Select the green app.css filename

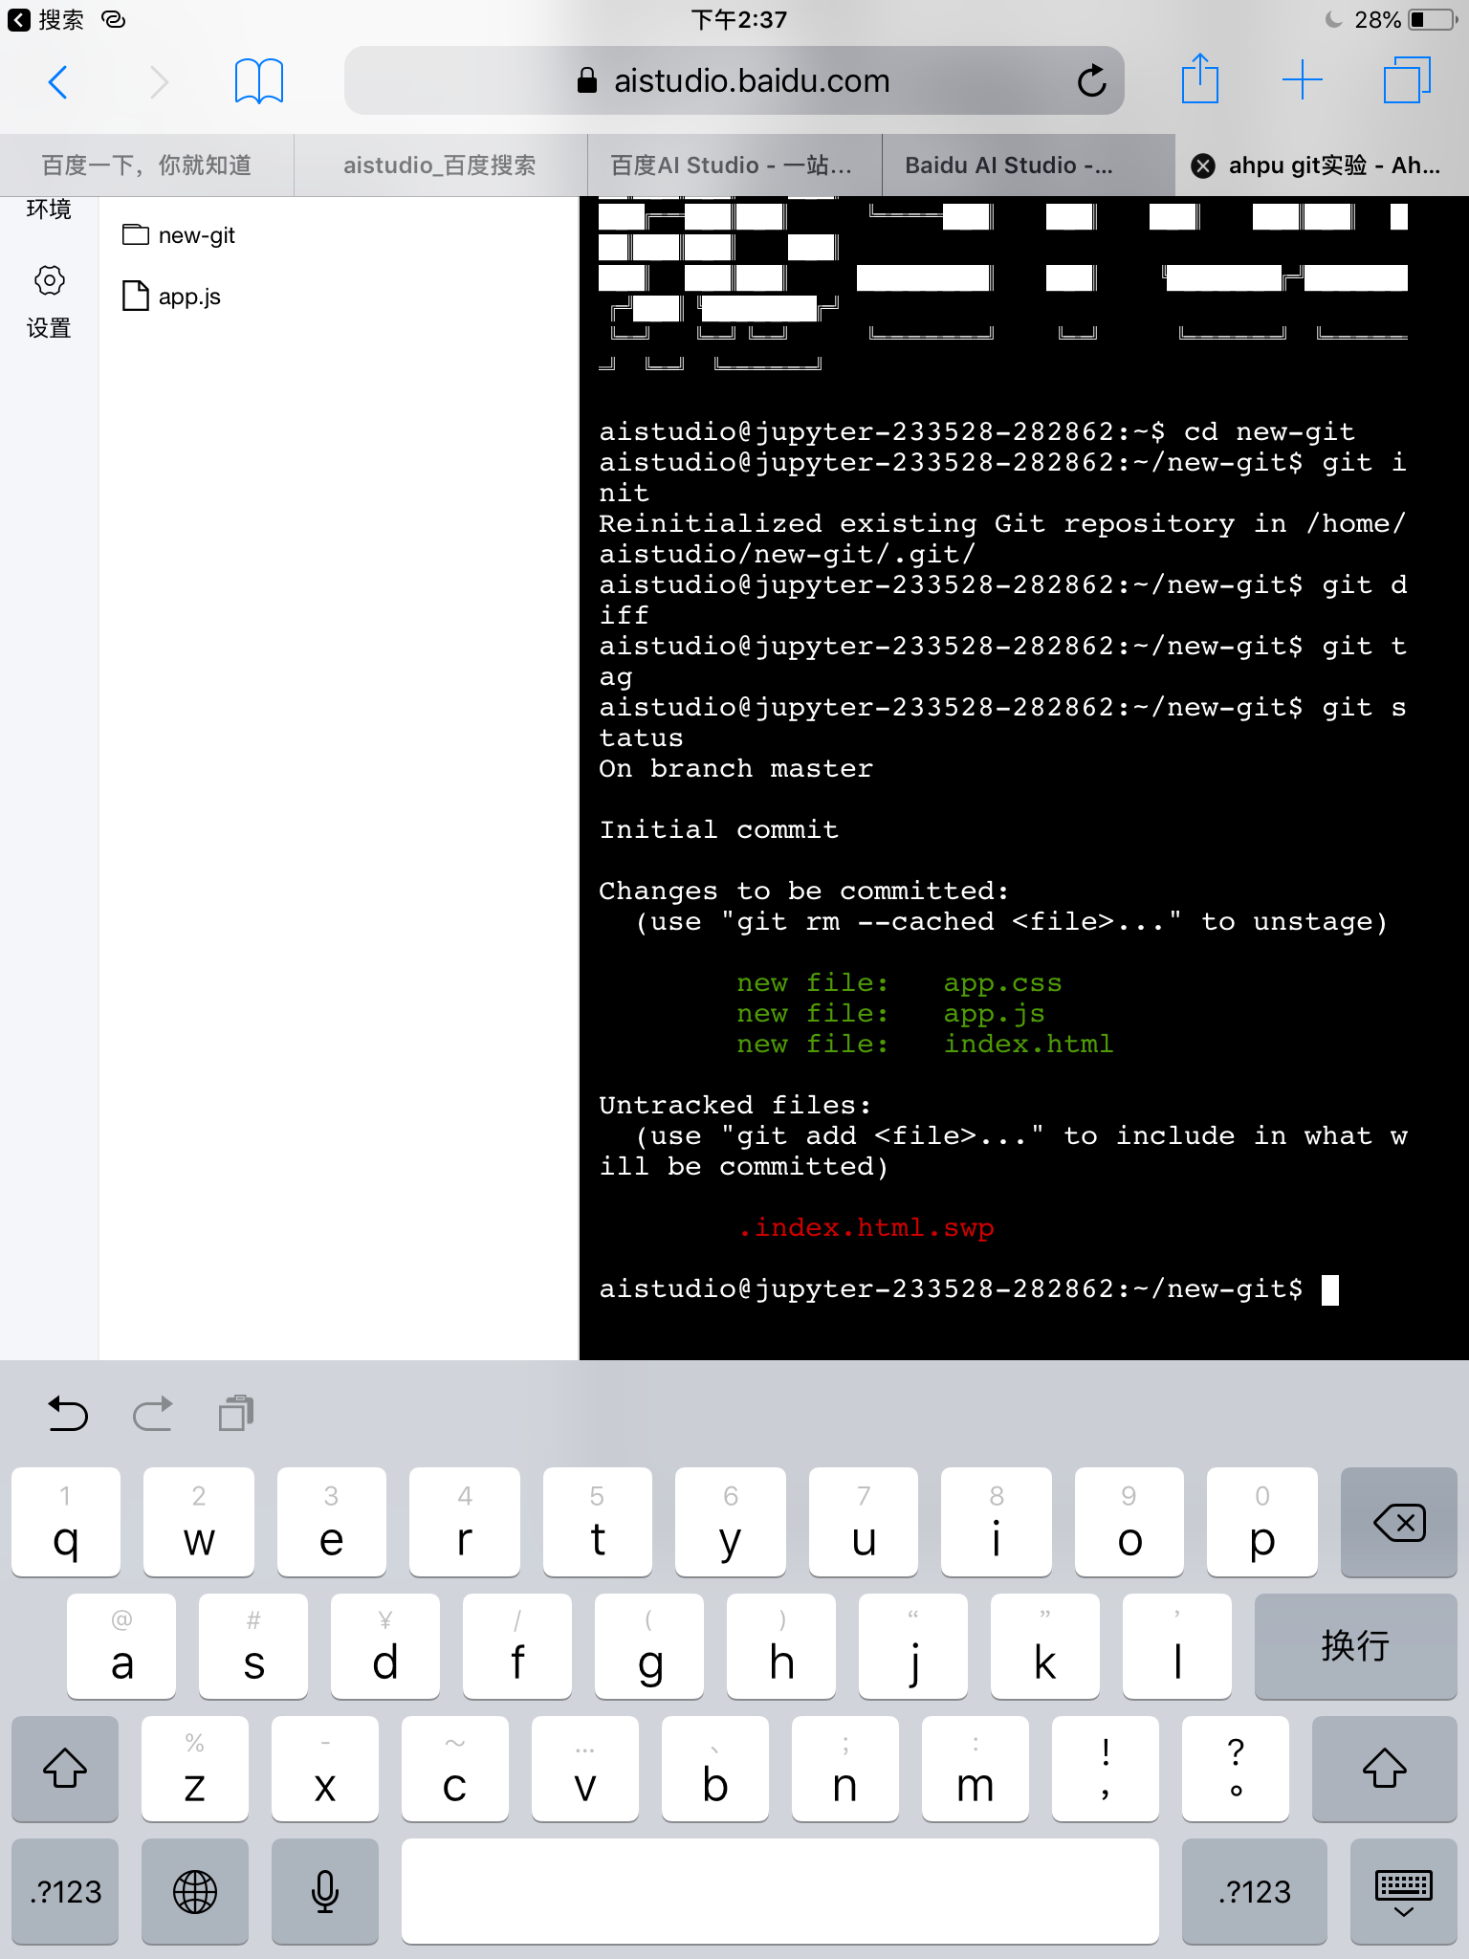(1002, 983)
